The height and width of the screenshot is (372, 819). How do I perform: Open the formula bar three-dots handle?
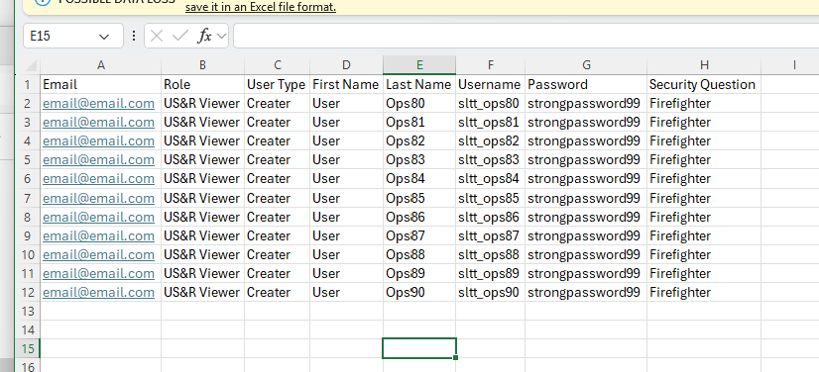tap(134, 36)
